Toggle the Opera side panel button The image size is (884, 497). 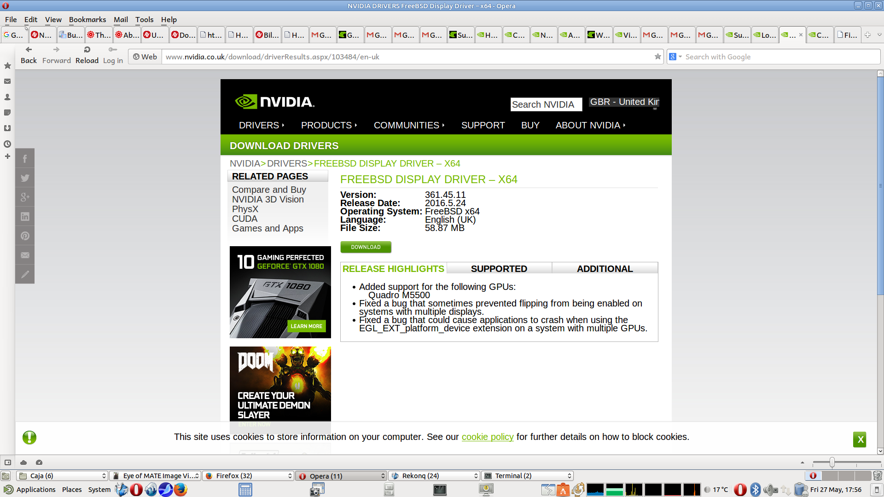(8, 462)
